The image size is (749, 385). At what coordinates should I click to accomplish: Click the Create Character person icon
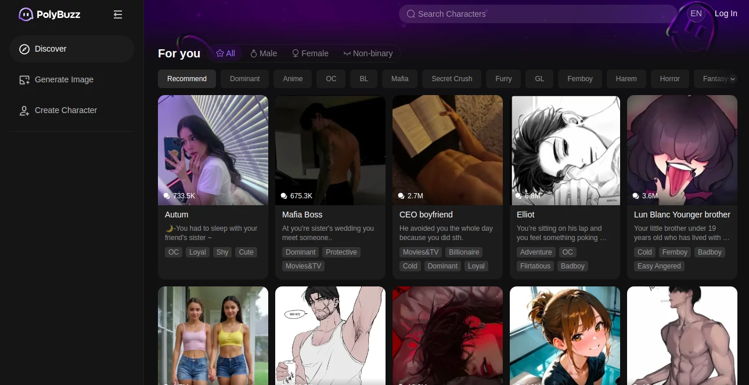coord(24,111)
